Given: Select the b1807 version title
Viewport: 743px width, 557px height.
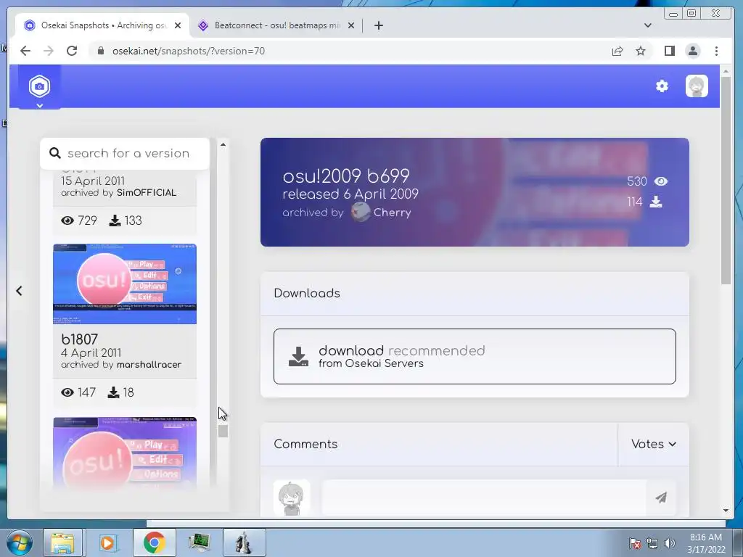Looking at the screenshot, I should coord(80,339).
